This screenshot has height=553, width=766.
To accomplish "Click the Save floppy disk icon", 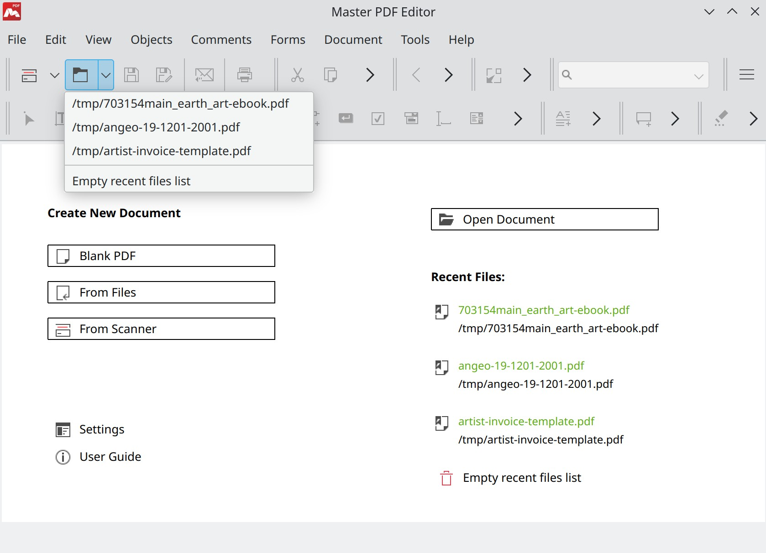I will pyautogui.click(x=131, y=75).
